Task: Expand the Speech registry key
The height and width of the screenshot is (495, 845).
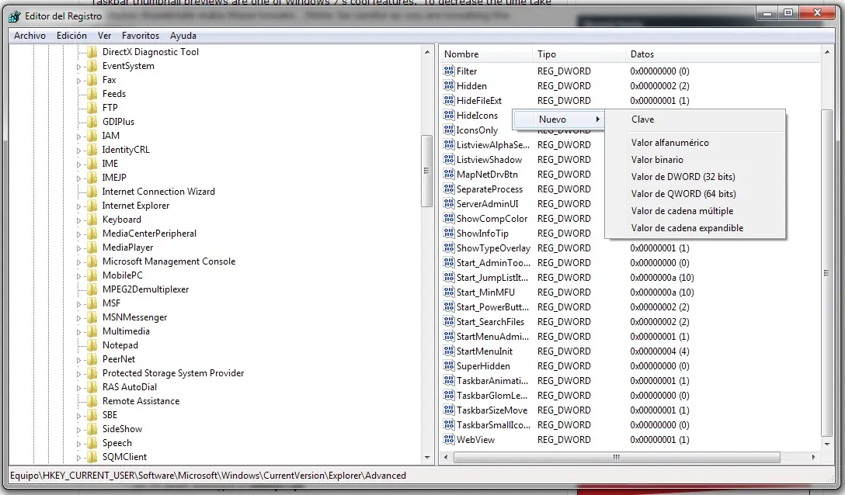Action: [78, 444]
